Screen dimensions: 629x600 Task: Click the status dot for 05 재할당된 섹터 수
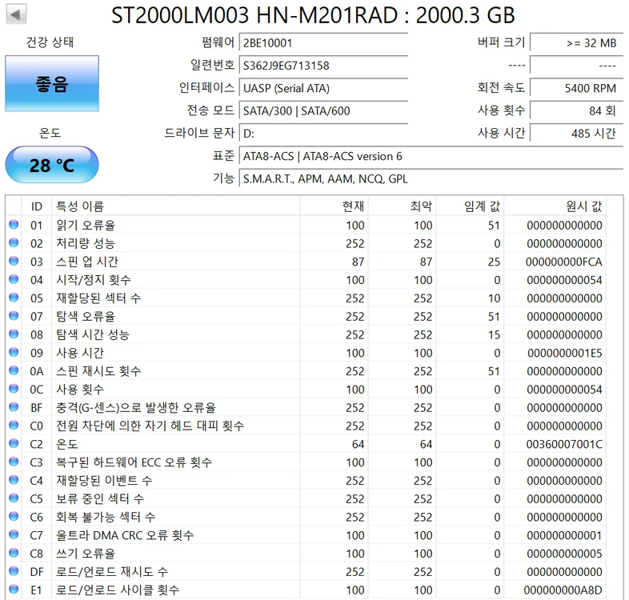pyautogui.click(x=14, y=298)
